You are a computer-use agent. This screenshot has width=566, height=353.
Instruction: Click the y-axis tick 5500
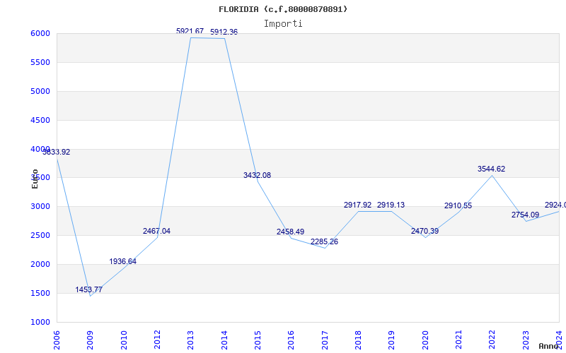(40, 62)
